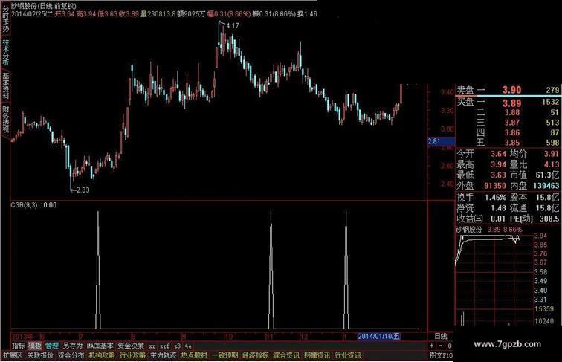Switch to 经济指标 tab
This screenshot has height=362, width=562.
click(256, 355)
